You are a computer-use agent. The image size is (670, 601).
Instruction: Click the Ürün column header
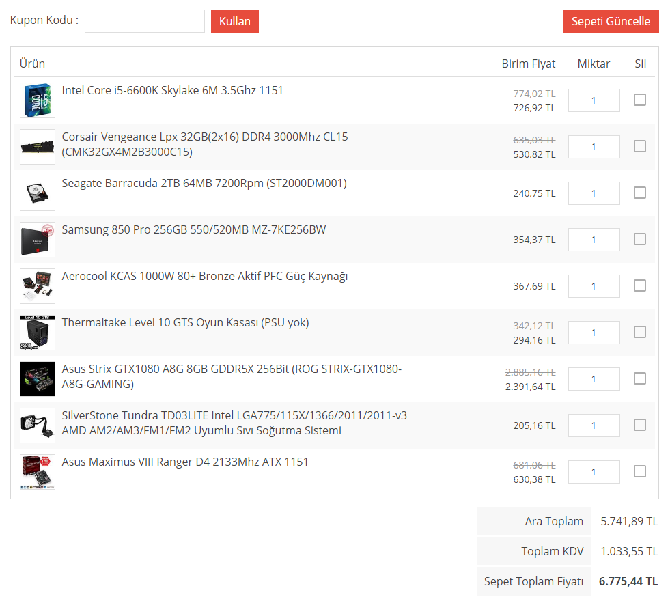(32, 64)
